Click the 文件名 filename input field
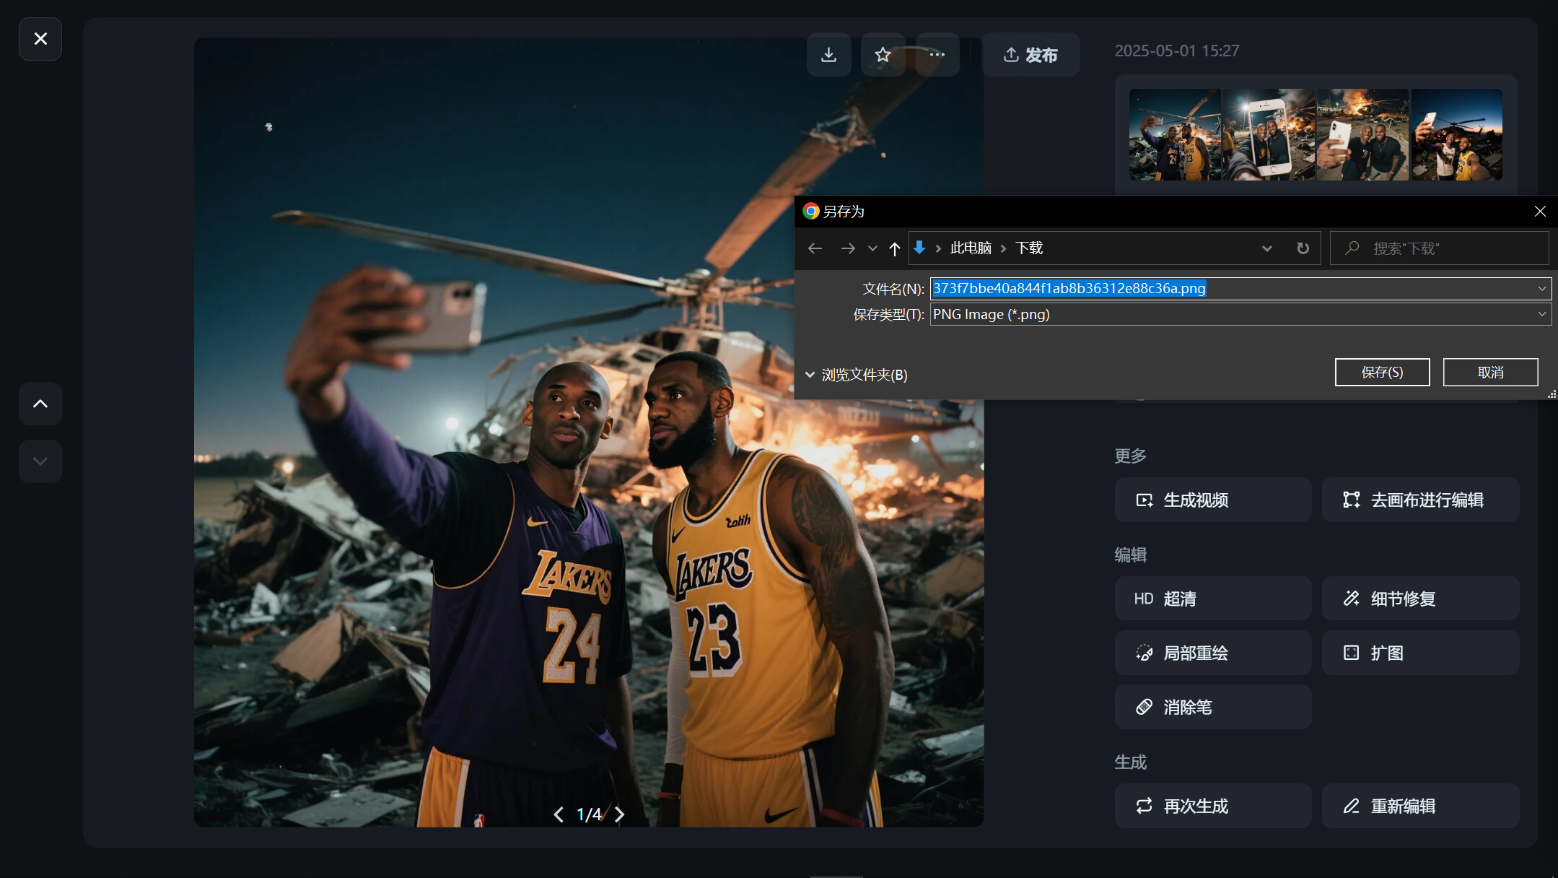 coord(1233,289)
